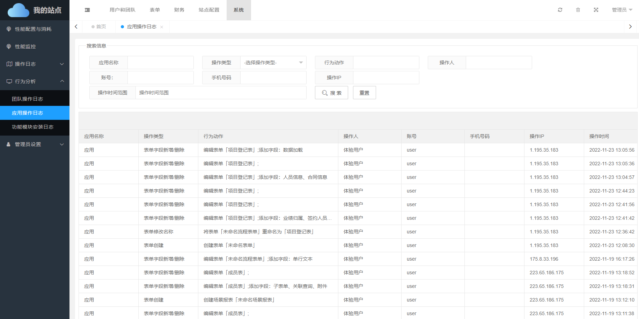639x319 pixels.
Task: Close the 应用操作日志 tab
Action: [x=162, y=27]
